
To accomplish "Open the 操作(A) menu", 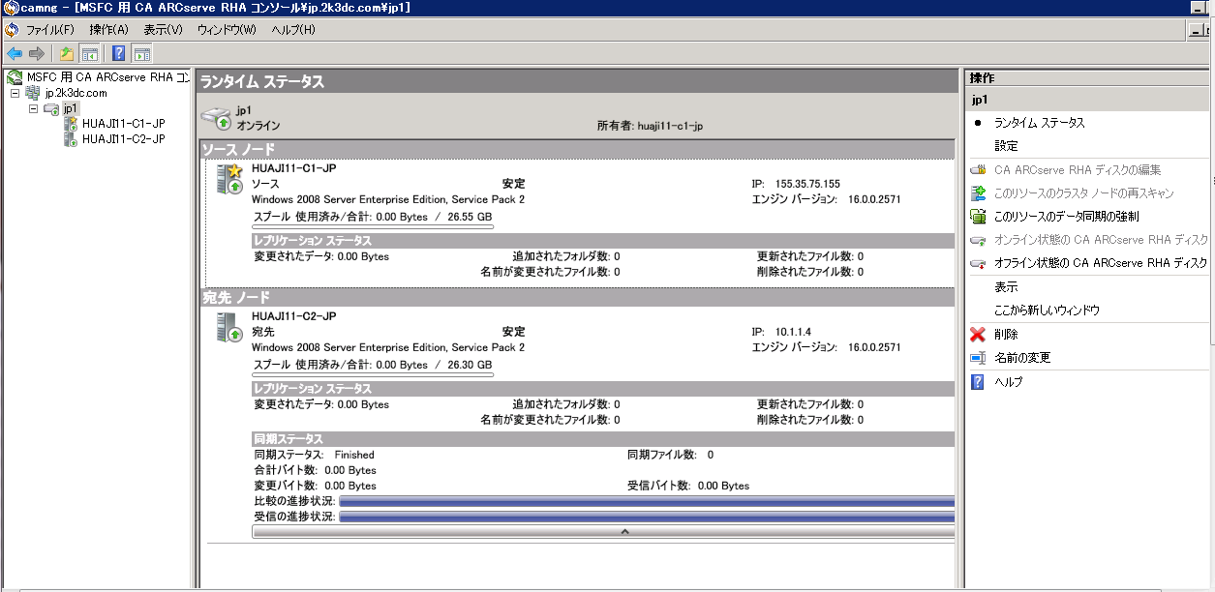I will [x=109, y=30].
